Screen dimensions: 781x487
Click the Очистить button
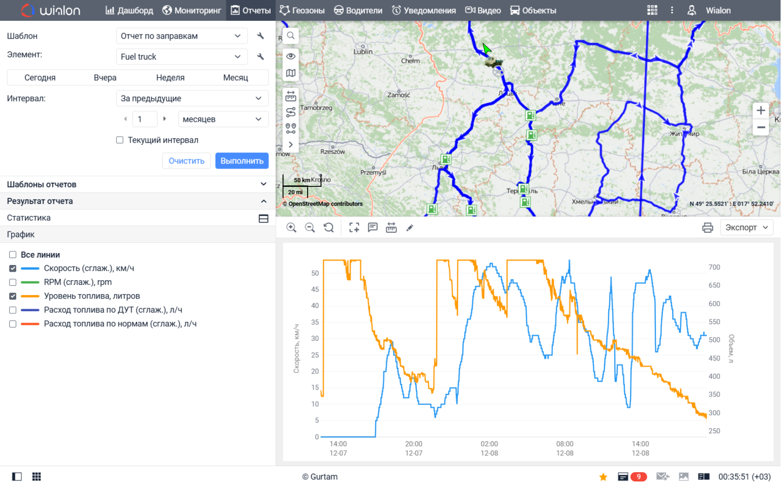(186, 161)
